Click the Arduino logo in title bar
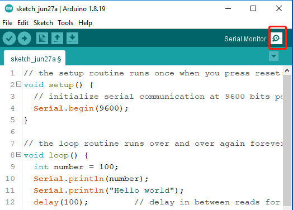Viewport: 293px width, 210px height. 9,8
